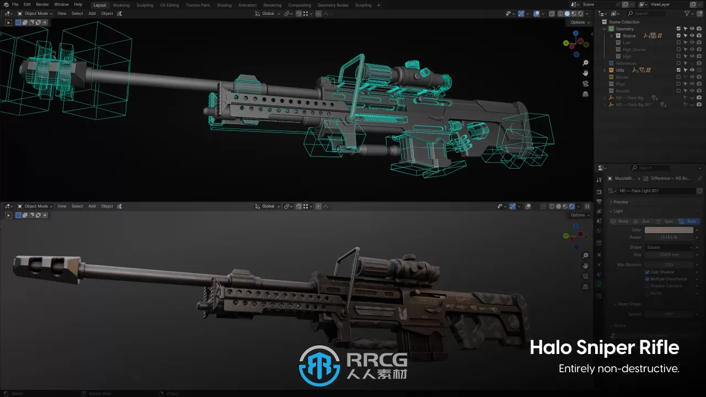Switch top viewport orthographic/perspective grid icon
The image size is (706, 397).
coord(585,94)
